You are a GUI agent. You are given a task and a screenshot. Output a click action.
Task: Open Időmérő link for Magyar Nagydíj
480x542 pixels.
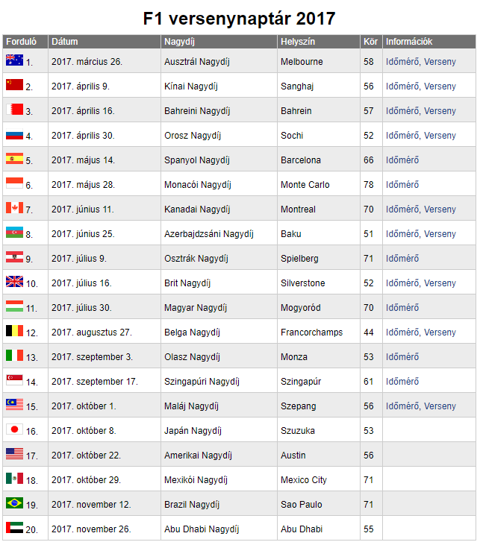[402, 308]
